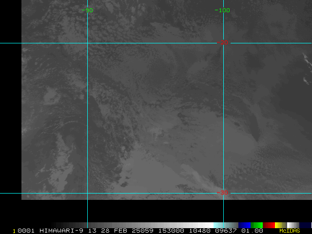The image size is (312, 234).
Task: Click the 01.00 resolution value
Action: coord(252,231)
